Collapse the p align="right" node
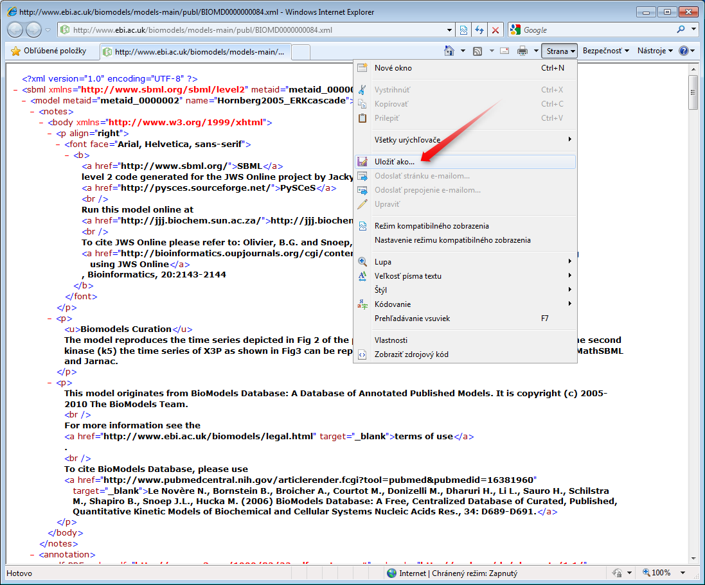This screenshot has height=585, width=705. [50, 134]
